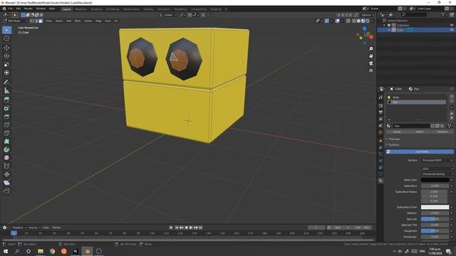Select the Measure tool
This screenshot has height=256, width=456.
pos(6,90)
